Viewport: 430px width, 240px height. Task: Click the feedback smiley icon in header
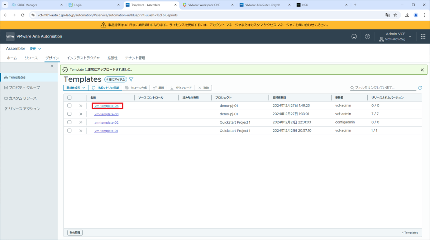pyautogui.click(x=354, y=36)
